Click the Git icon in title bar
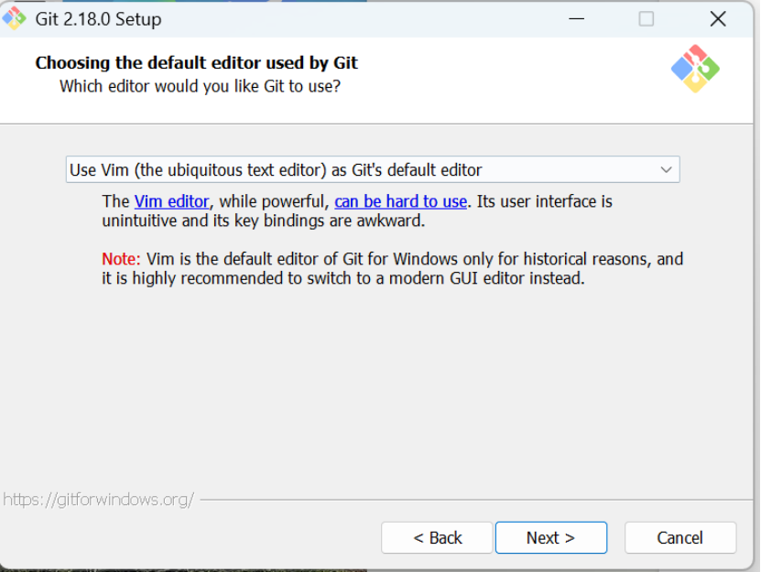This screenshot has height=572, width=761. (14, 18)
